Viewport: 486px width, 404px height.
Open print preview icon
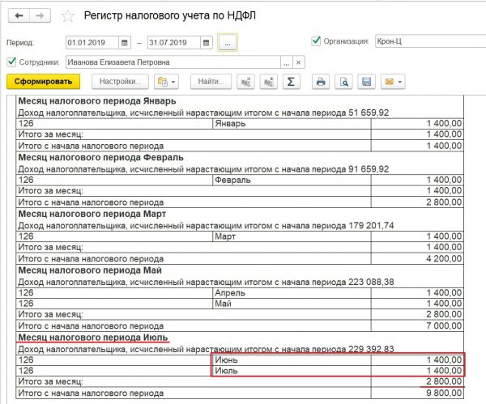click(x=343, y=82)
